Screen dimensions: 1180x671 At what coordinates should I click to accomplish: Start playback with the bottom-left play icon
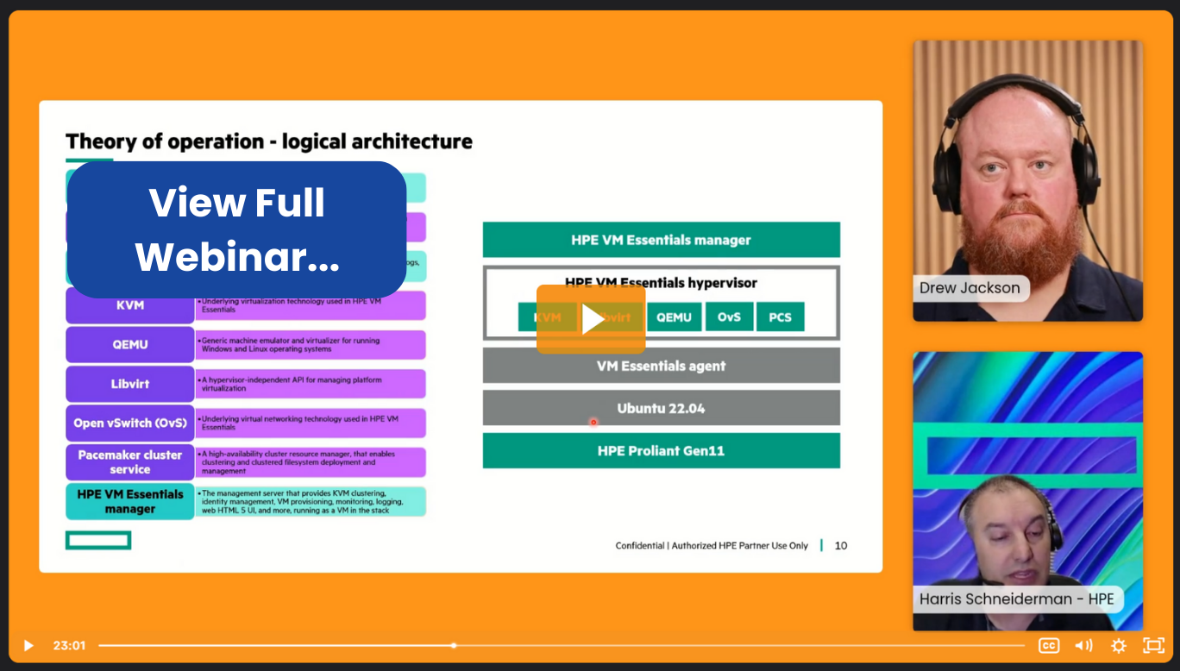(x=28, y=645)
